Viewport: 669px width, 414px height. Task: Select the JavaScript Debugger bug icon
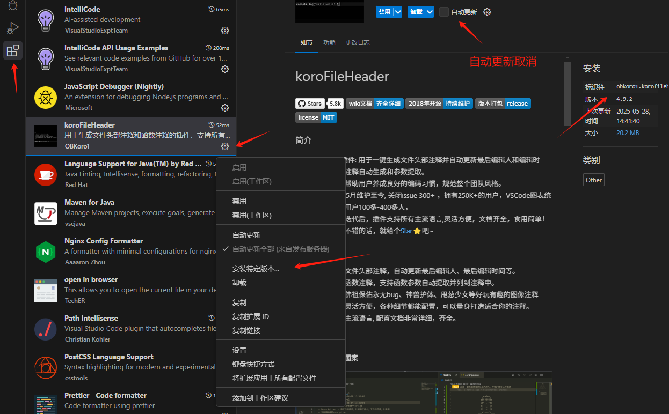tap(46, 98)
